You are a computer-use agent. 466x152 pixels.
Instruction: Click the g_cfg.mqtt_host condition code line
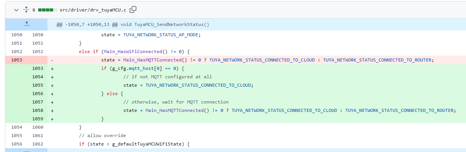tap(143, 68)
